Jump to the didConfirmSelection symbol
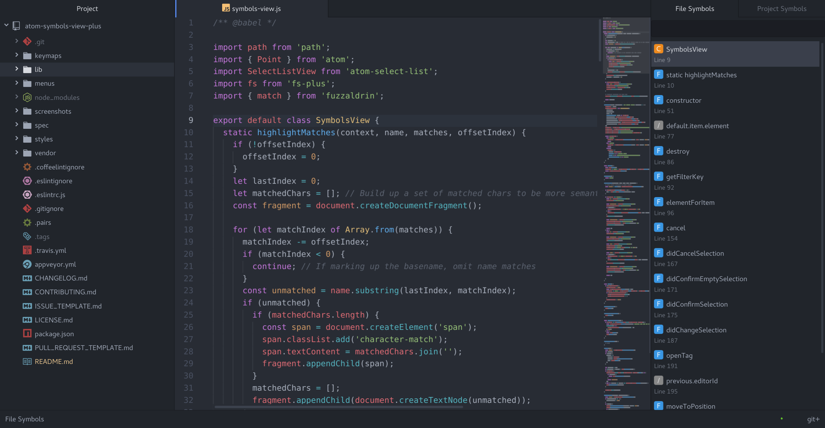825x428 pixels. click(x=697, y=304)
